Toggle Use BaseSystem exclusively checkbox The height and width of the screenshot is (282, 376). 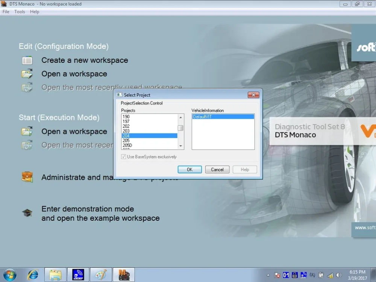[x=124, y=157]
